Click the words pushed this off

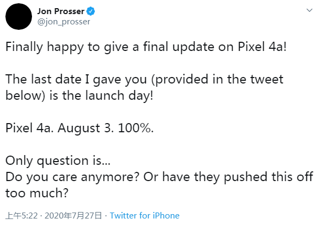[x=269, y=177]
